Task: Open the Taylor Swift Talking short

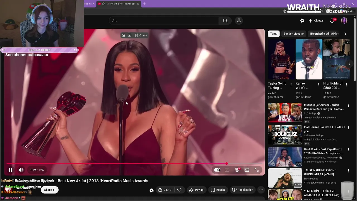Action: pos(281,59)
